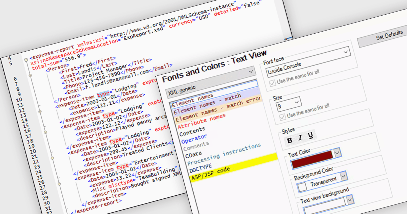
Task: Choose 'ASP/JSP code' in the list
Action: [210, 173]
